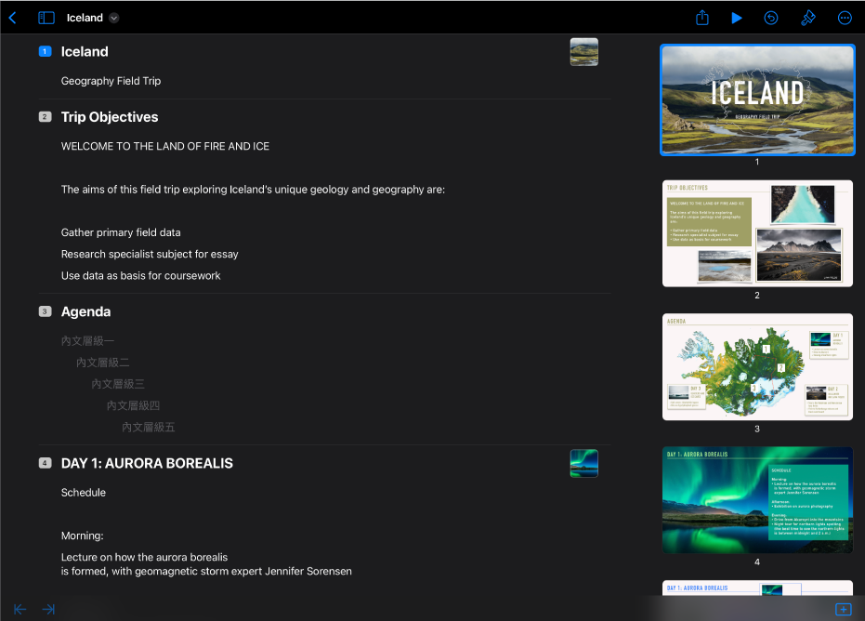
Task: Select the Trip Objectives slide 2 thumbnail
Action: click(757, 233)
